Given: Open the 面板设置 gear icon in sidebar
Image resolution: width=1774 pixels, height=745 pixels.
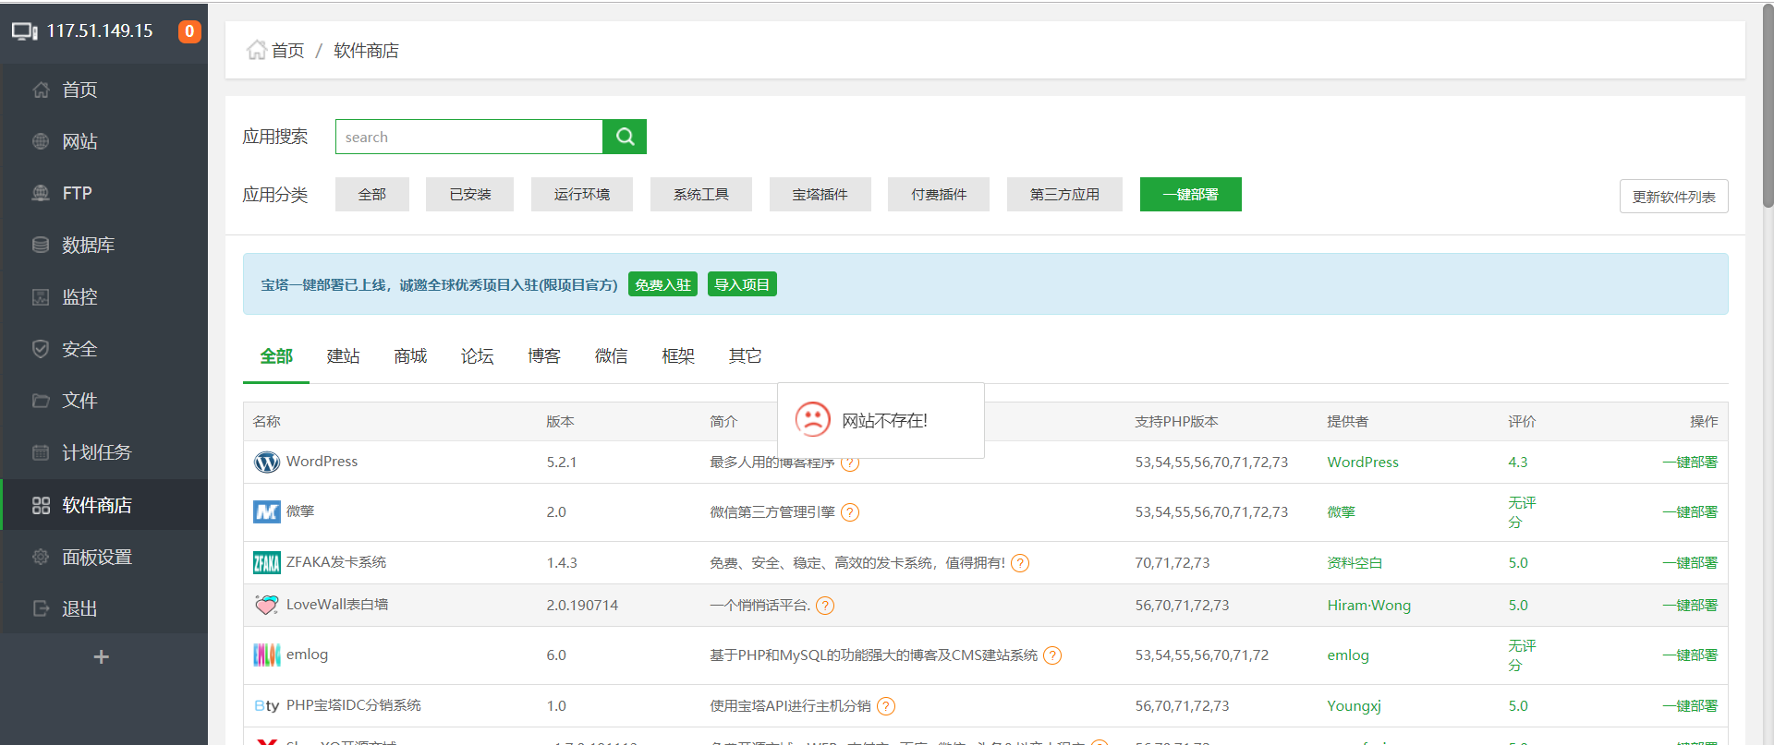Looking at the screenshot, I should tap(41, 557).
